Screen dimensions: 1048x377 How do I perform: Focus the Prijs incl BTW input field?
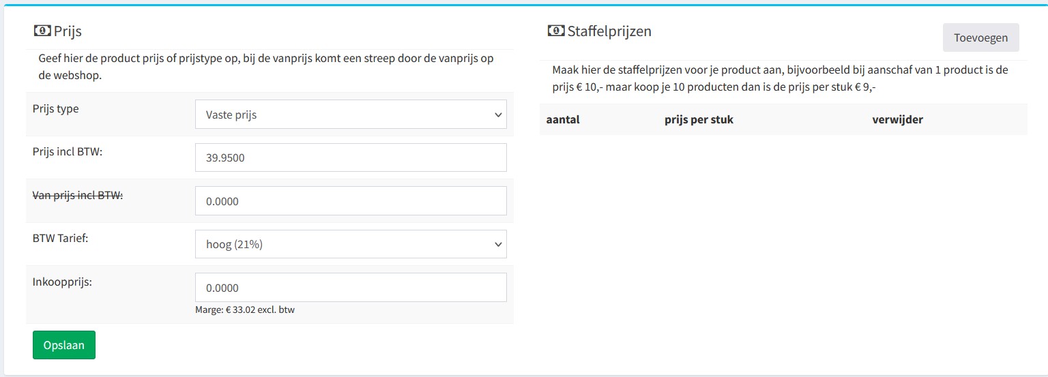pos(351,157)
